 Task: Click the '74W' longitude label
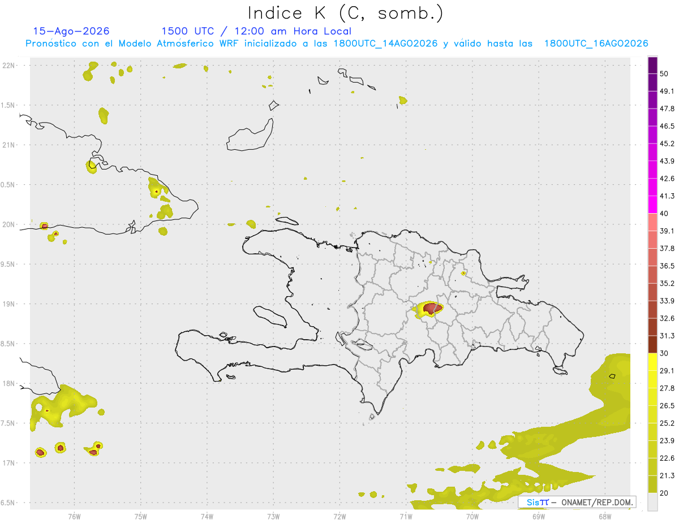click(x=207, y=517)
